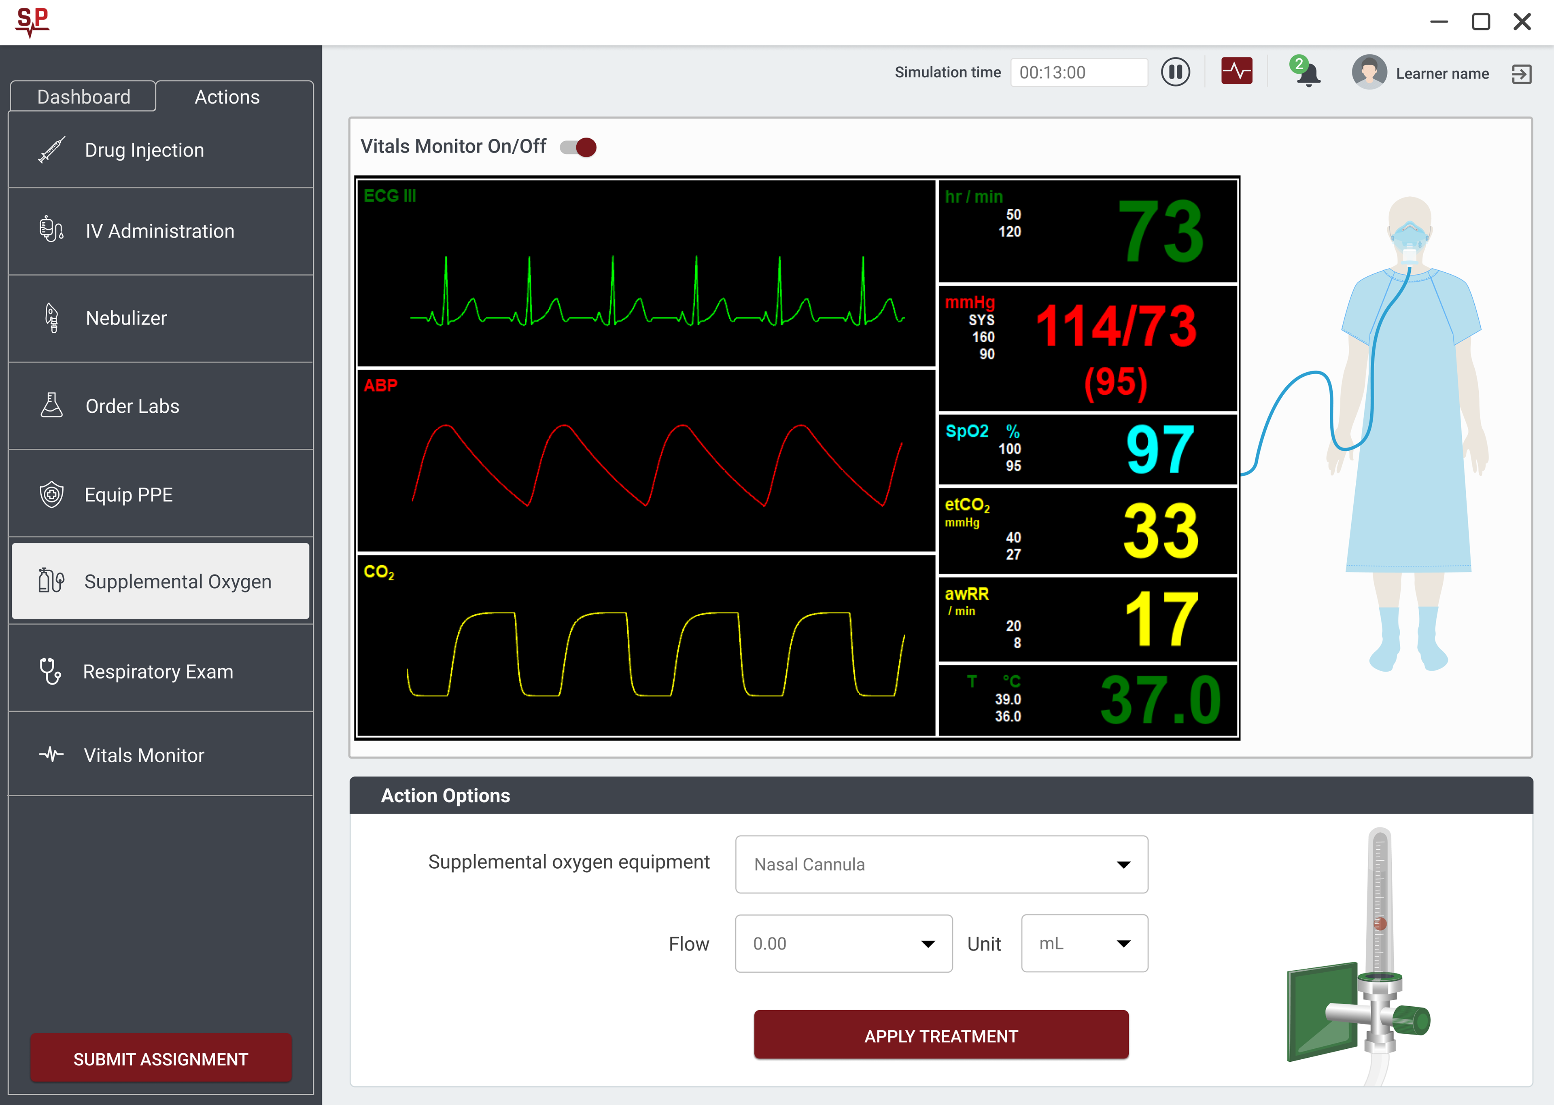Open the IV Administration action
This screenshot has width=1554, height=1105.
(x=161, y=231)
